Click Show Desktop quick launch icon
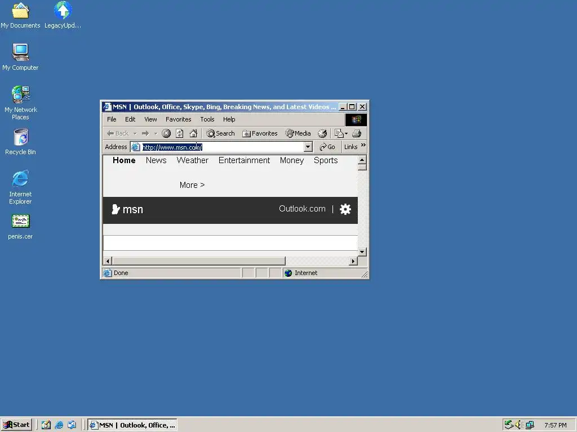577x432 pixels. coord(46,425)
